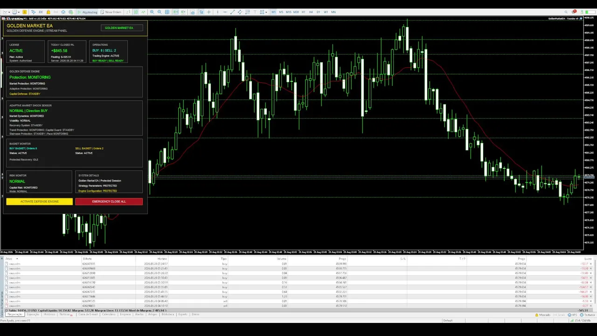
Task: Draw a vertical line on the chart
Action: (x=217, y=12)
